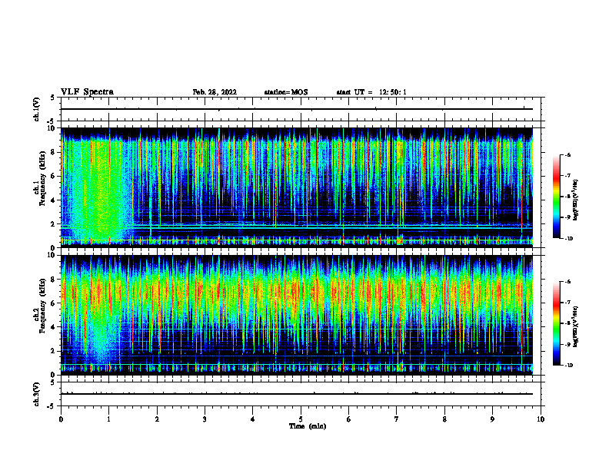Click the ch.1 spectrogram panel
This screenshot has height=470, width=609.
point(297,187)
